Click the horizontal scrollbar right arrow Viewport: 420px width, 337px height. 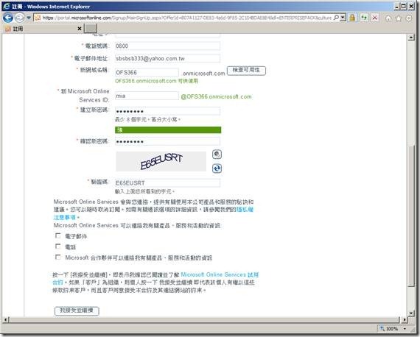point(405,319)
